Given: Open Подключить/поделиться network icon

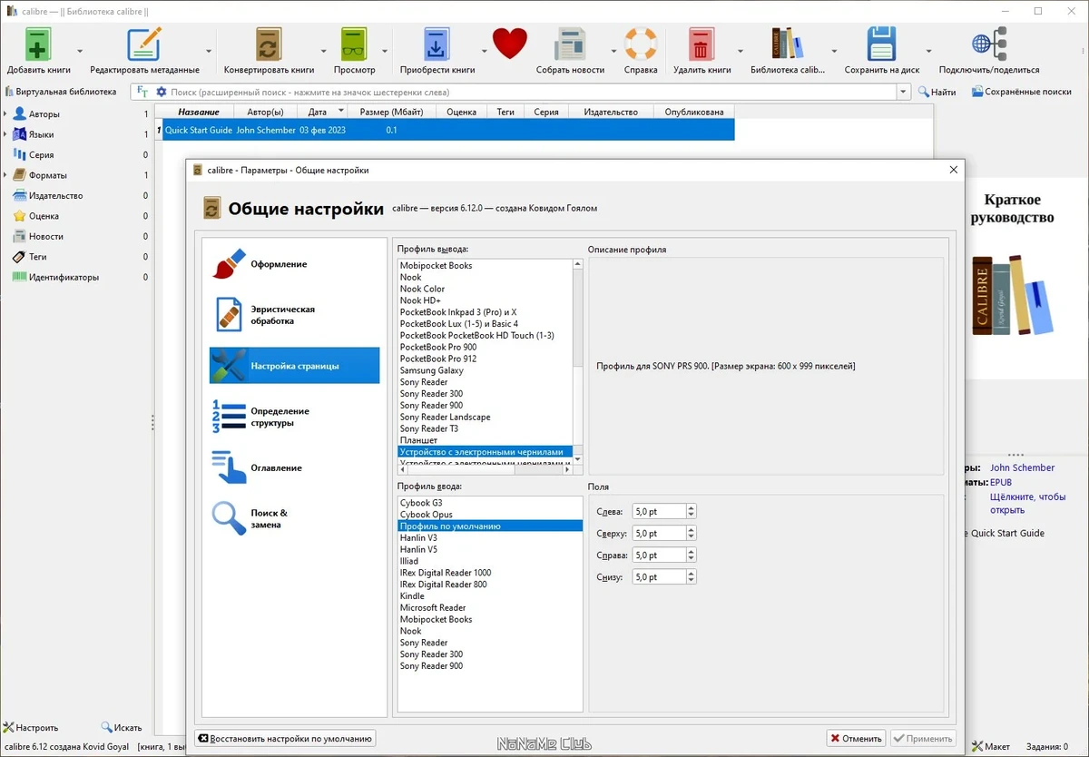Looking at the screenshot, I should (989, 44).
